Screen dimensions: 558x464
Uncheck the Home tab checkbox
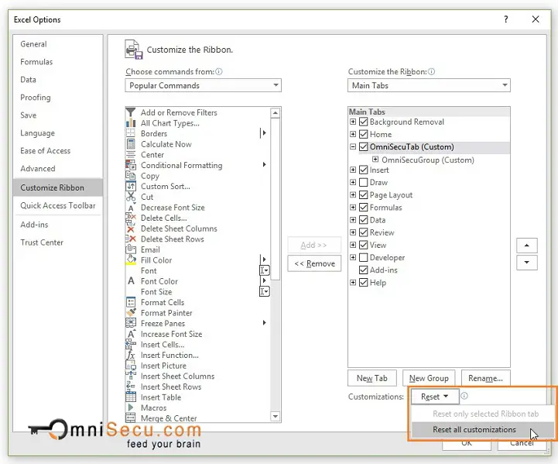(x=363, y=134)
